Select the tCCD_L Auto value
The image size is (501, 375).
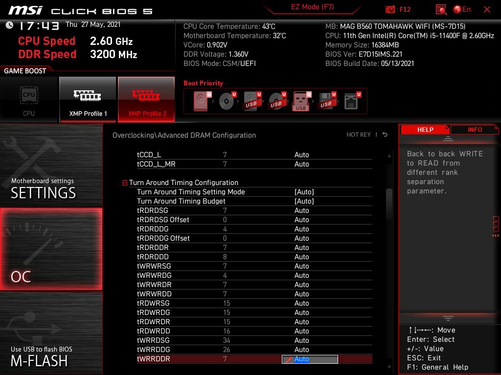click(x=301, y=155)
